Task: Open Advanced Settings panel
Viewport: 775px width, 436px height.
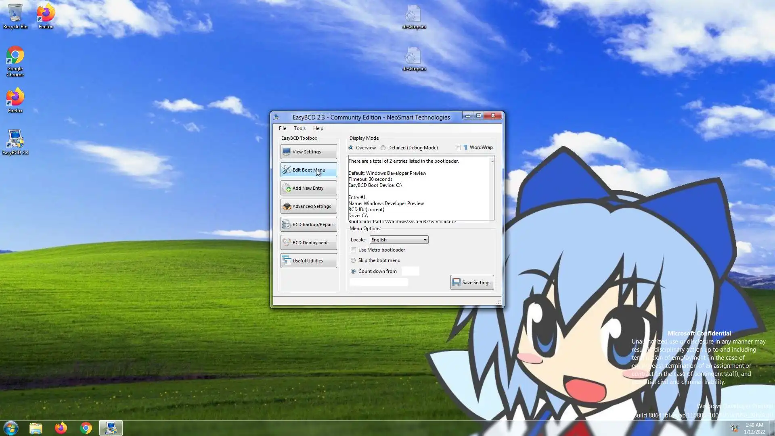Action: pos(308,206)
